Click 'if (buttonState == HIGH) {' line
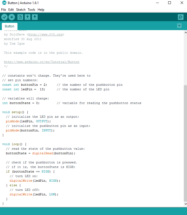187x215 pixels. tap(30, 171)
